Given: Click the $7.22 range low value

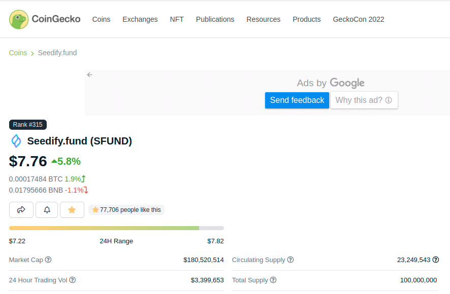Looking at the screenshot, I should 17,241.
